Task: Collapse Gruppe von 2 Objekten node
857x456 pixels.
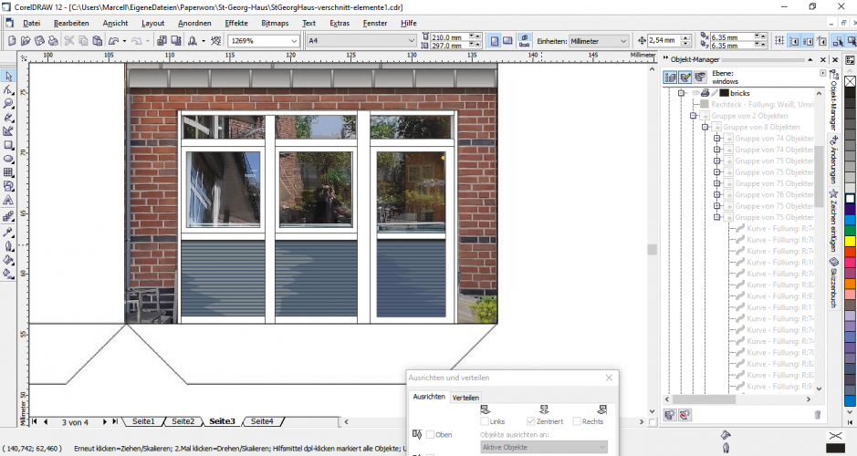Action: pos(694,116)
